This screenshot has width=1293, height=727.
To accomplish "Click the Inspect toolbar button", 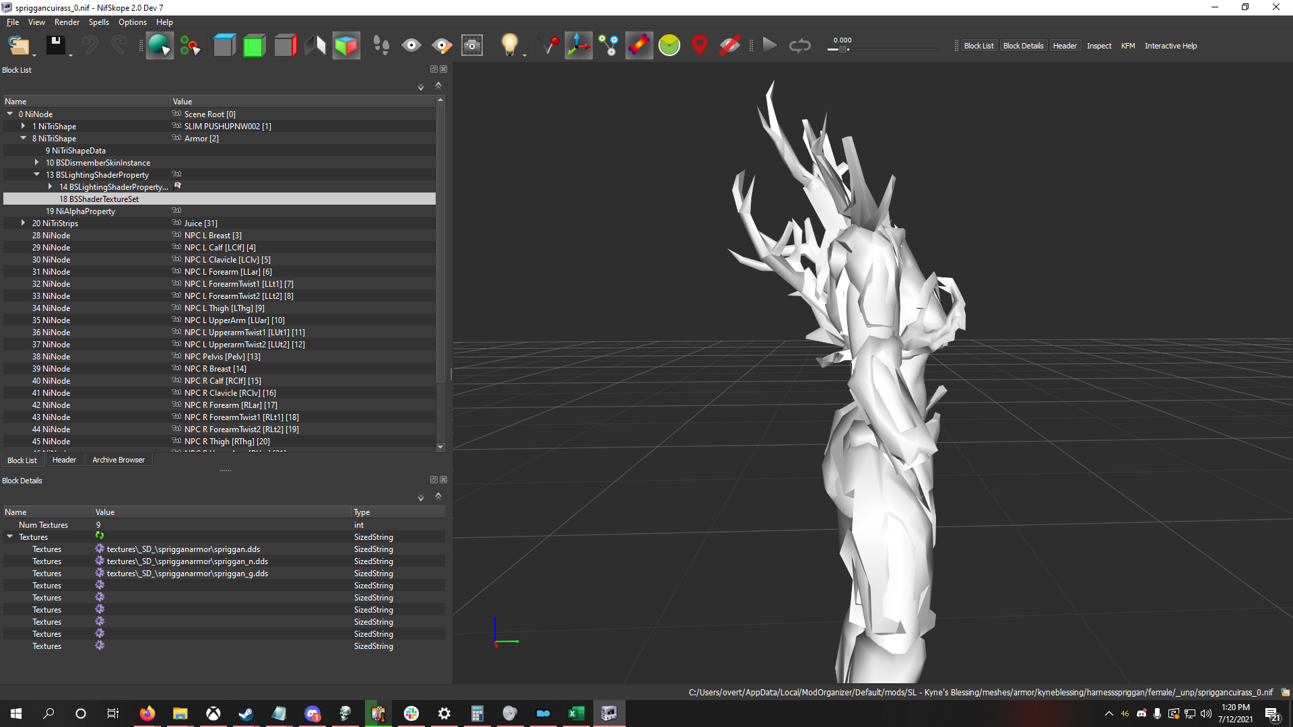I will (1099, 46).
